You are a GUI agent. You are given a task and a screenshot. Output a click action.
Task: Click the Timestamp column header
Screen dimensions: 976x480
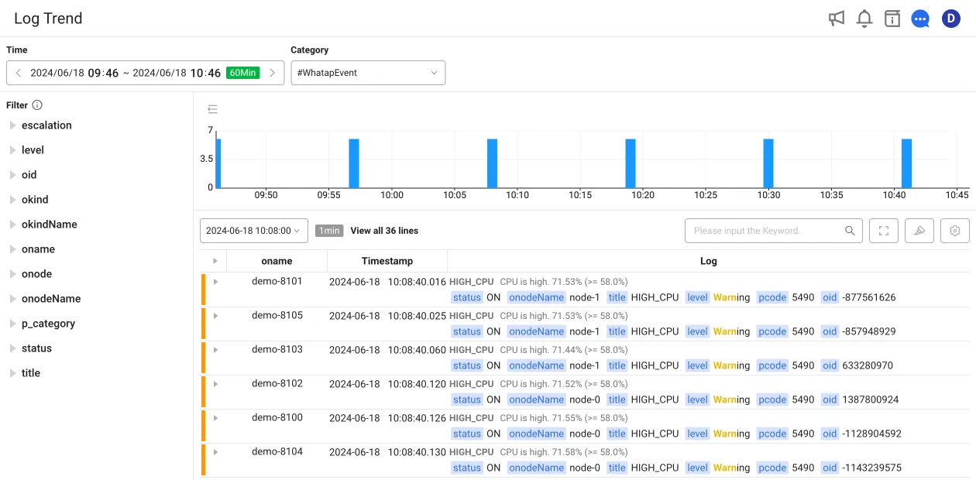387,261
